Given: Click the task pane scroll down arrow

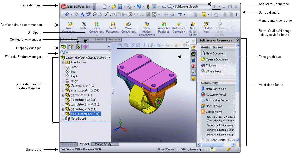Looking at the screenshot, I should pyautogui.click(x=238, y=140).
